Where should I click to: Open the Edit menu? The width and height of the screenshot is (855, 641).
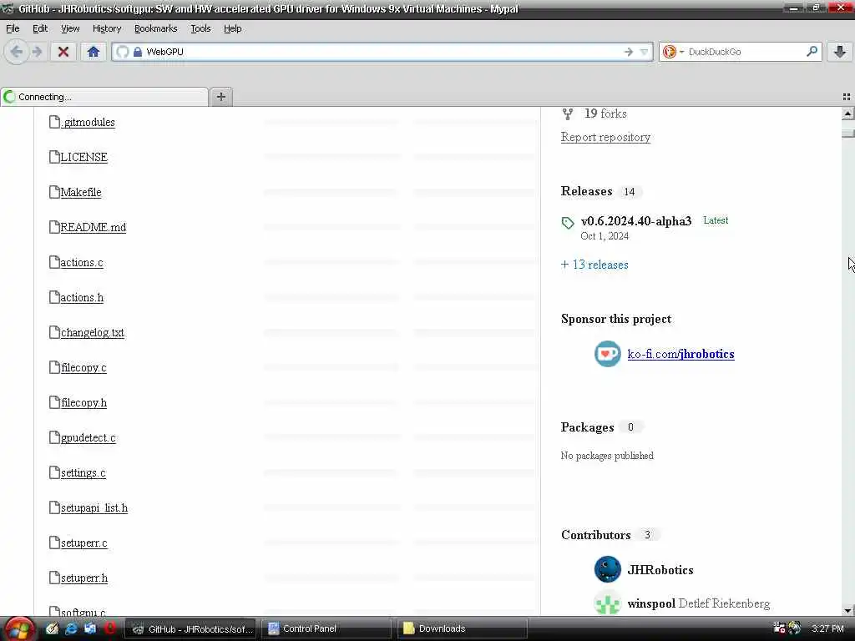click(40, 28)
